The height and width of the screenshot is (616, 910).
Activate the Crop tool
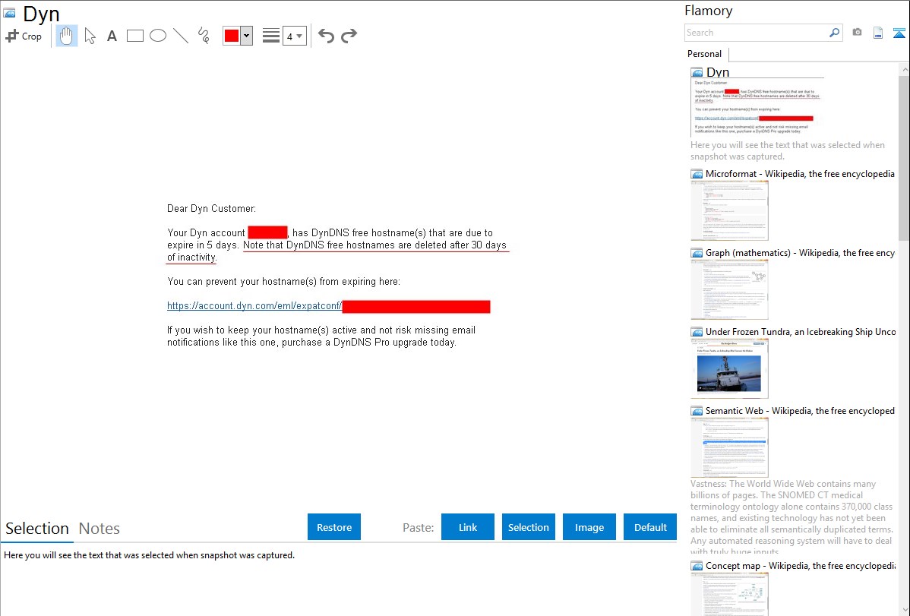pyautogui.click(x=24, y=36)
